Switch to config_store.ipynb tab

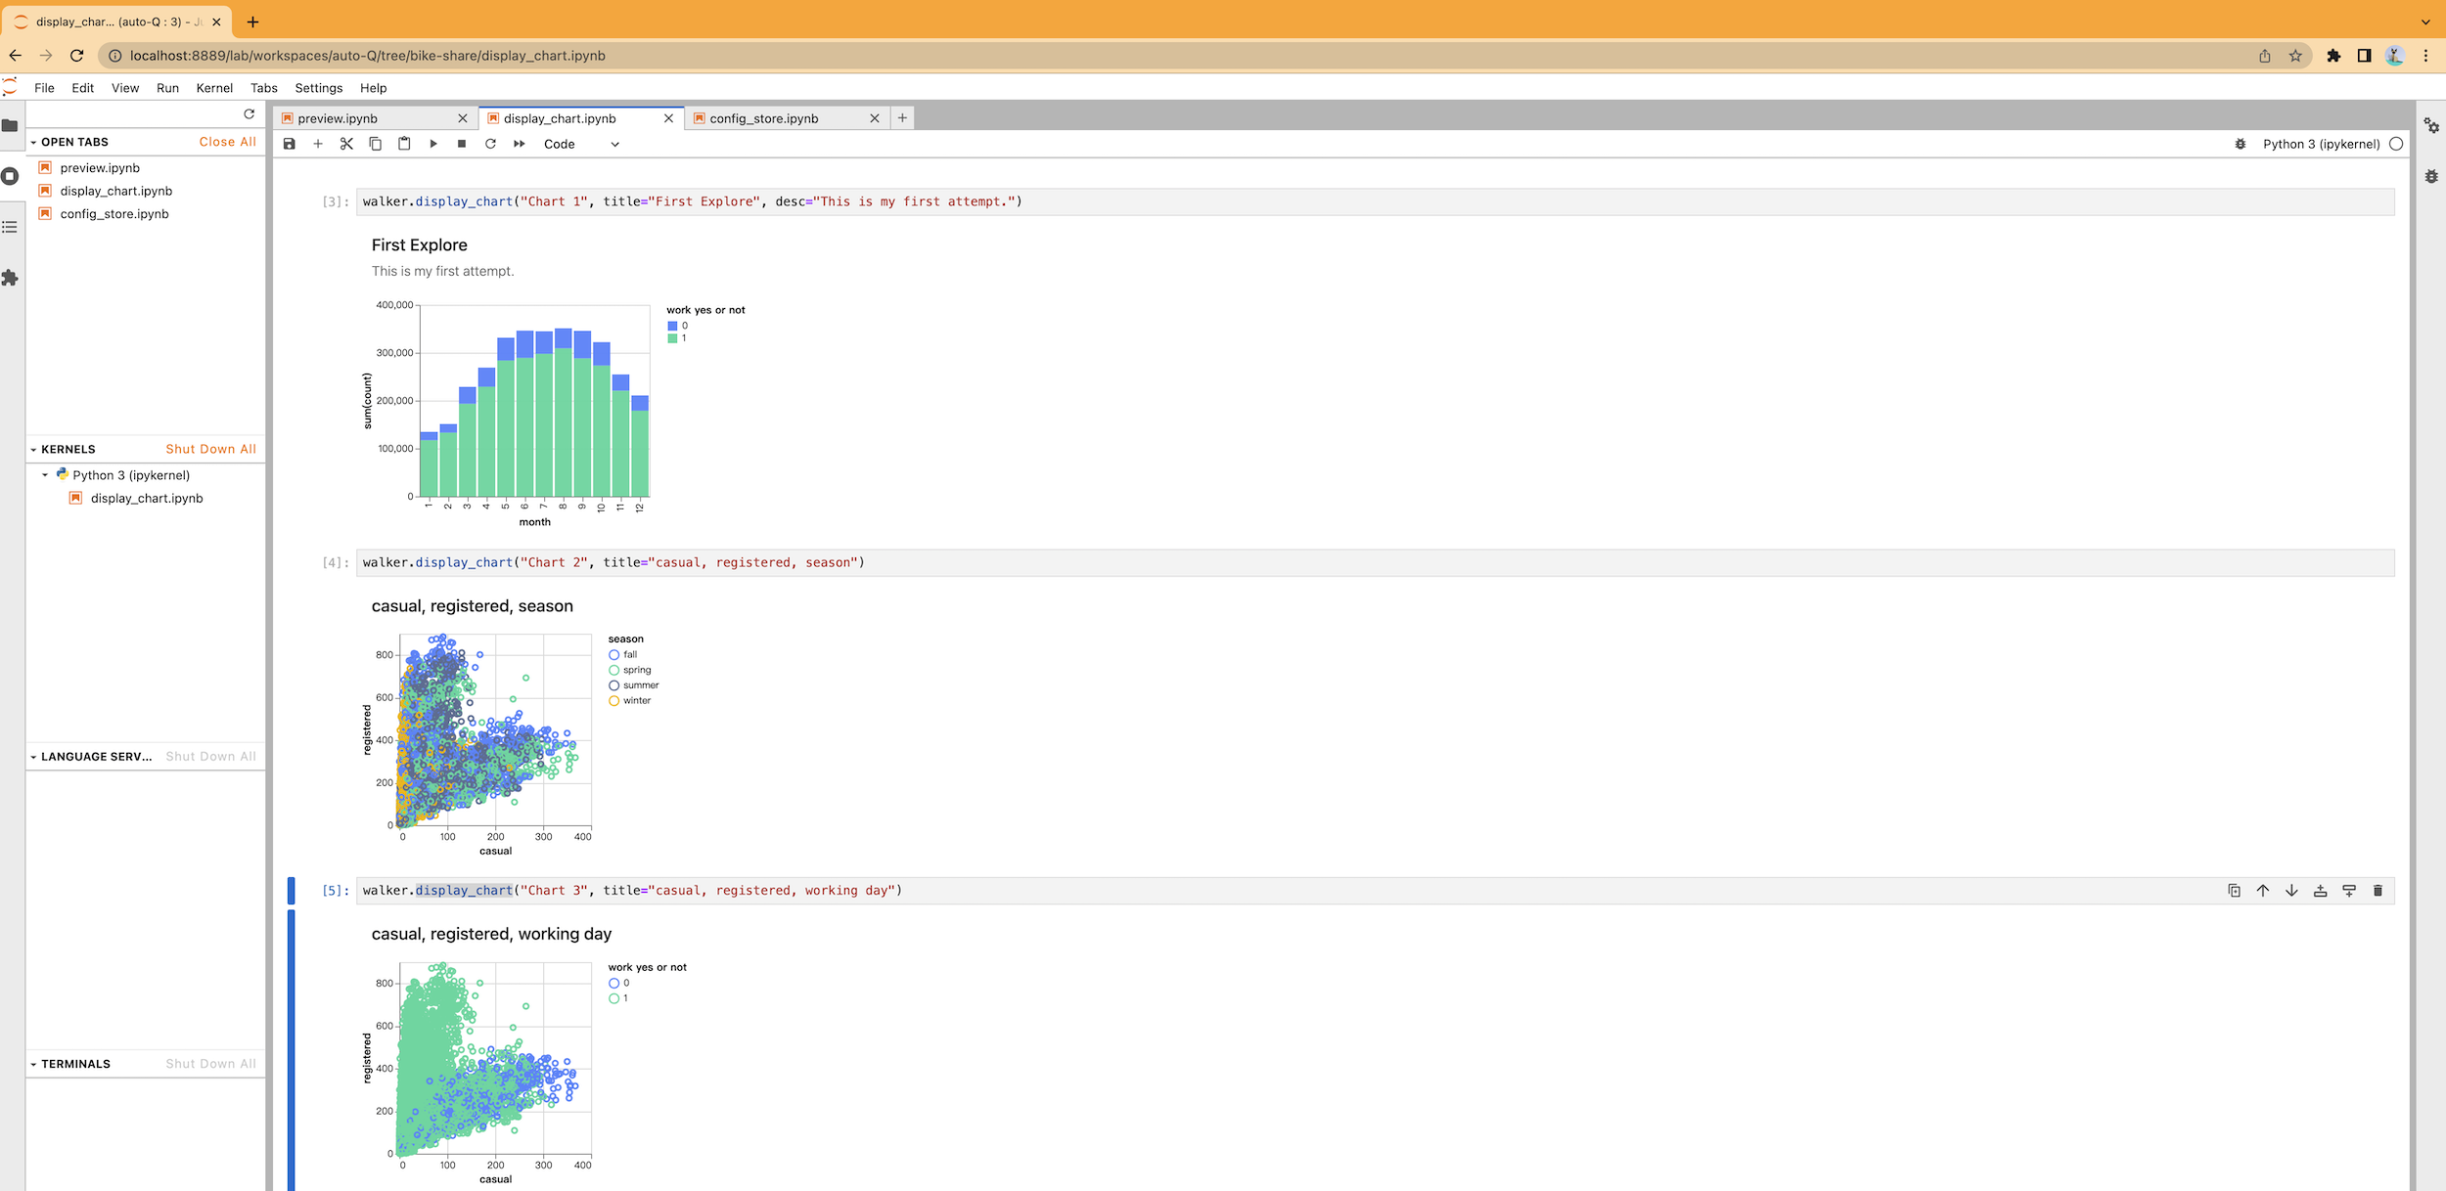(764, 118)
